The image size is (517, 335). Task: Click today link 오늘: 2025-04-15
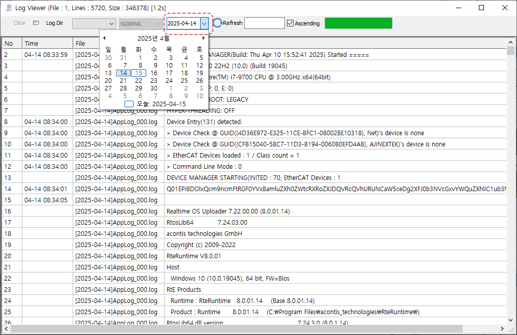point(155,104)
